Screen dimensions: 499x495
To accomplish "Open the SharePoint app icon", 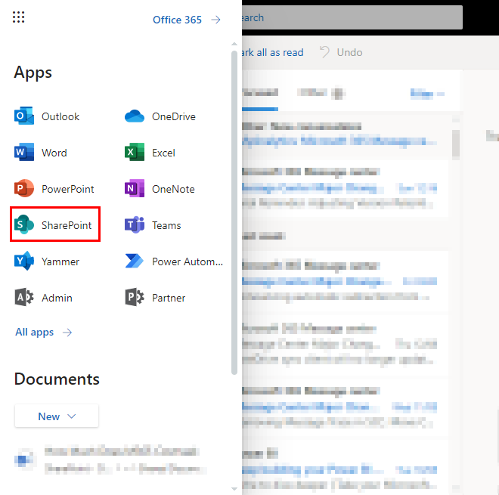I will [24, 225].
